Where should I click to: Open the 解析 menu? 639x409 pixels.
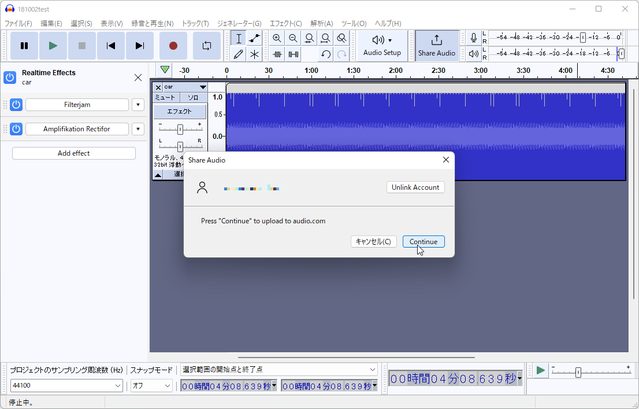pyautogui.click(x=321, y=23)
